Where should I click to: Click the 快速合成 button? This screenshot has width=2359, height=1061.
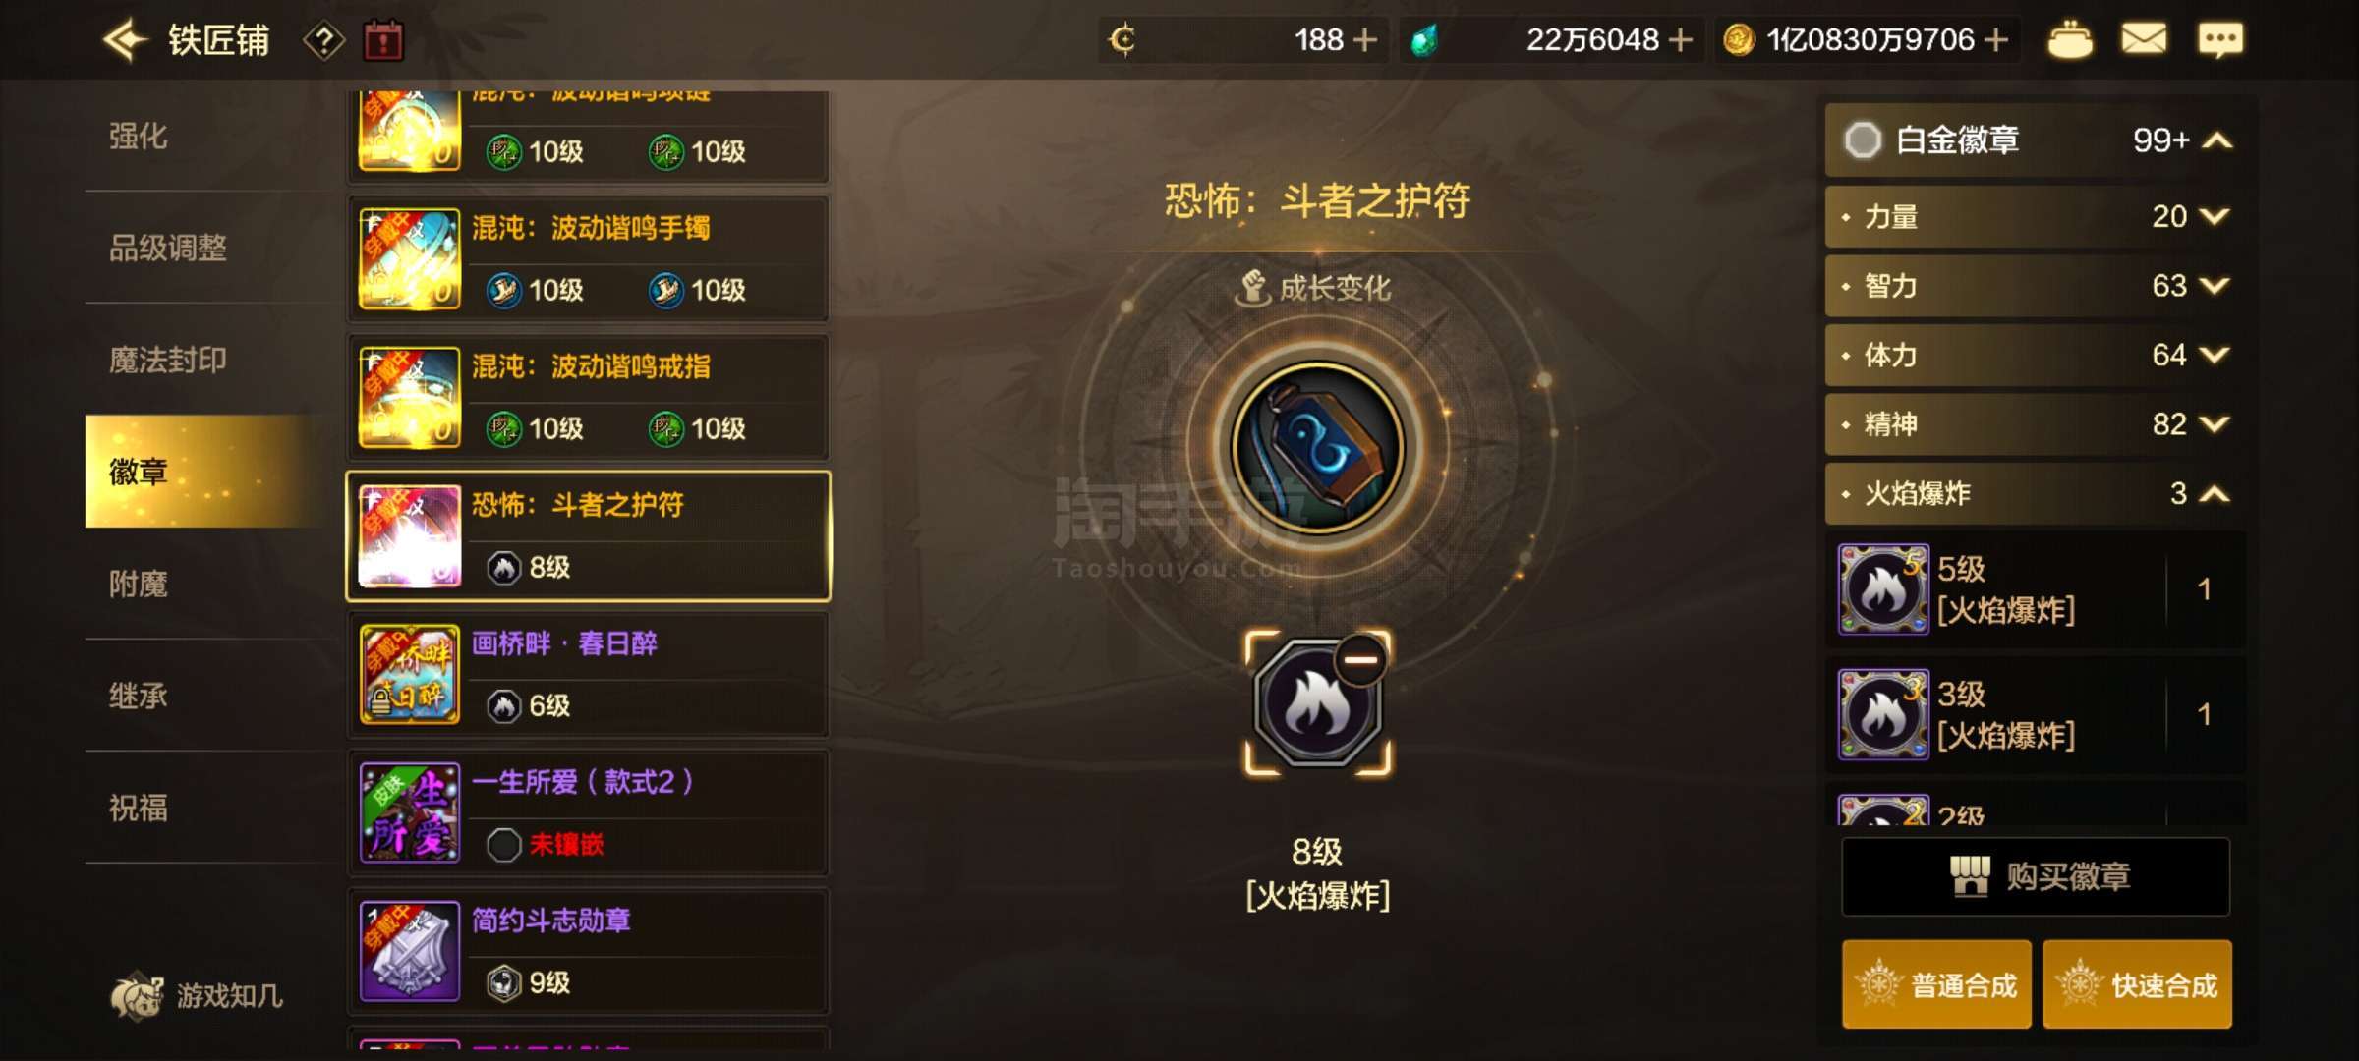(x=2138, y=984)
